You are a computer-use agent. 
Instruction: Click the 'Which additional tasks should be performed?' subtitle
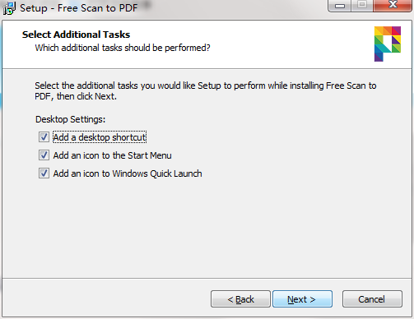click(123, 48)
